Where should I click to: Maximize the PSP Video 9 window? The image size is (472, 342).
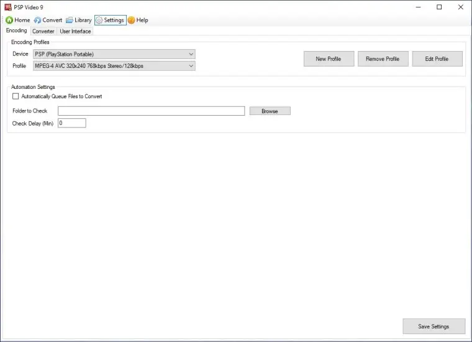439,7
